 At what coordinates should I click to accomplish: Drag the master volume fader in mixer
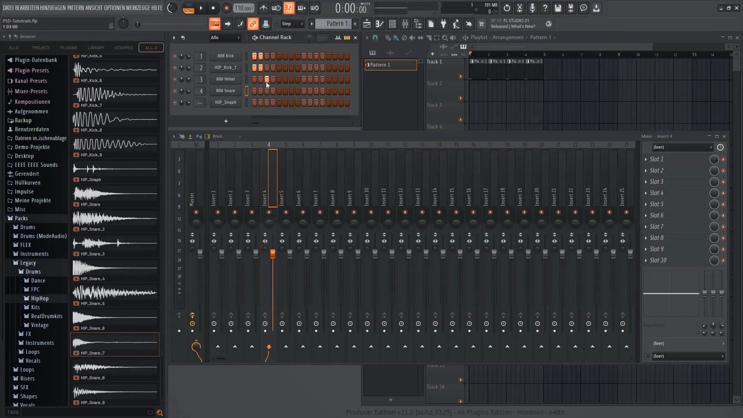pyautogui.click(x=199, y=254)
